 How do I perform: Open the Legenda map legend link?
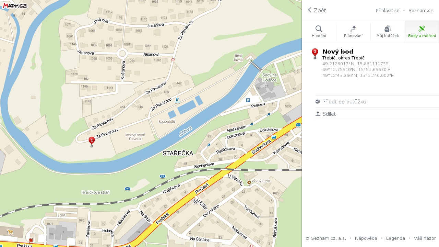(395, 238)
